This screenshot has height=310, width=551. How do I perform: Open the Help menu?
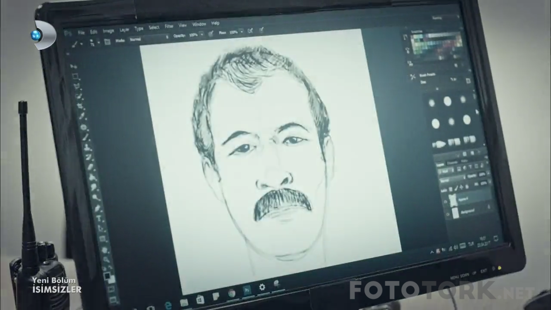coord(215,23)
